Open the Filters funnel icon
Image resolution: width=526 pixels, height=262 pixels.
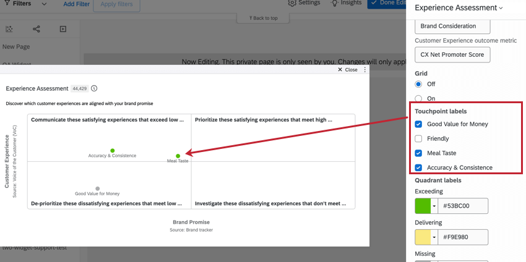[x=7, y=2]
